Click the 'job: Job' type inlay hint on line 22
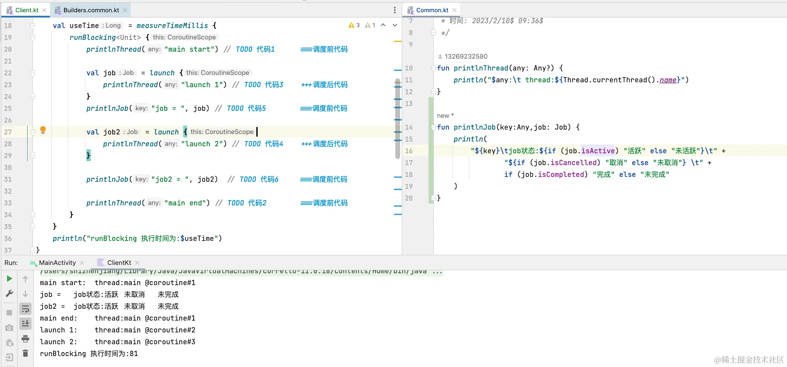Image resolution: width=787 pixels, height=367 pixels. [127, 73]
